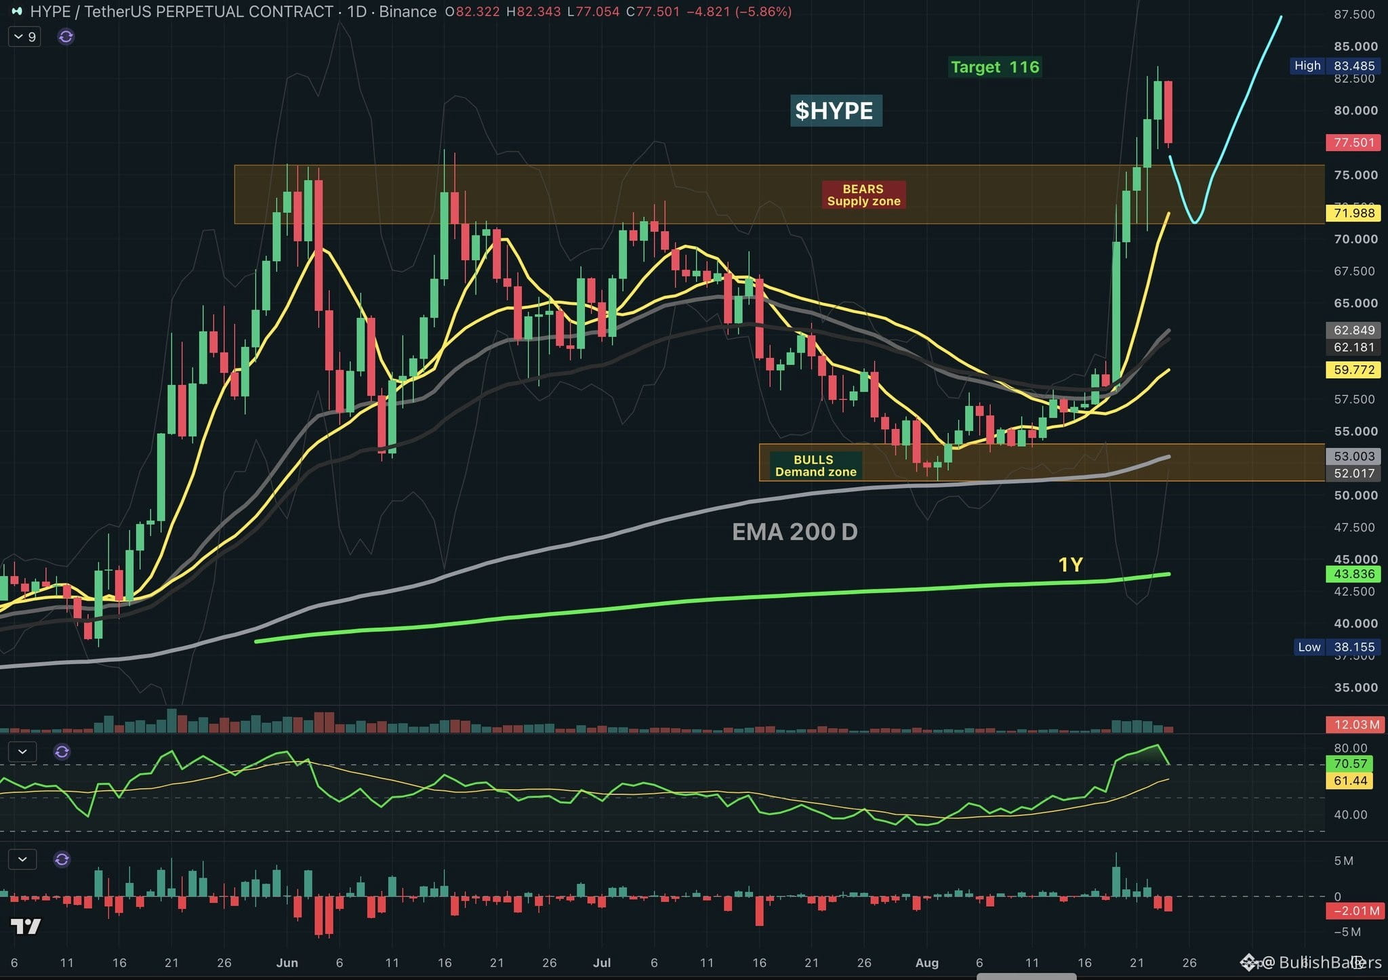
Task: Click the purple sync icon beside the 9 dropdown
Action: [66, 37]
